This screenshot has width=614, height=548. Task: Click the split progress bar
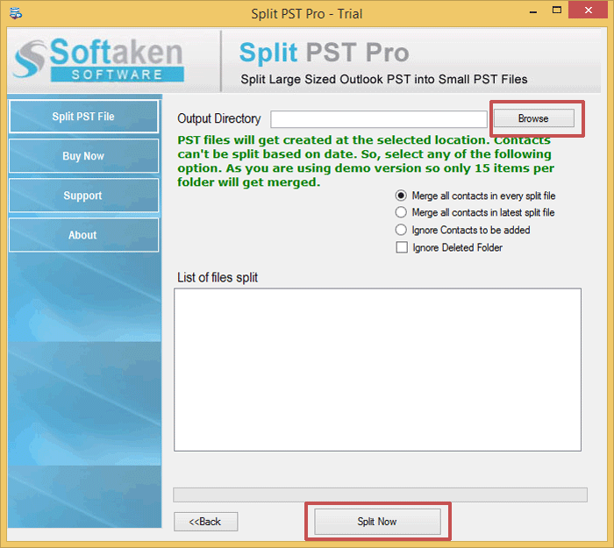[380, 495]
